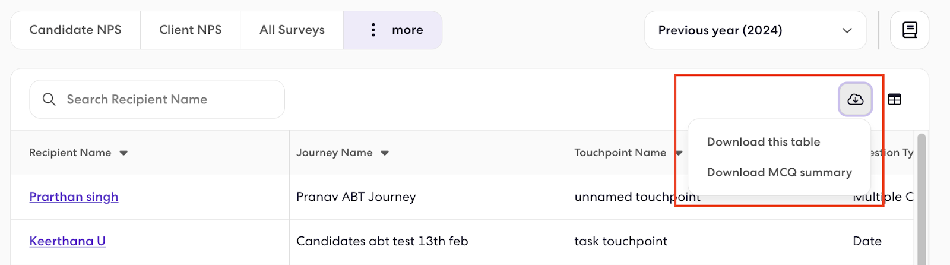Screen dimensions: 950x265
Task: Click the Pranav ABT Journey cell
Action: (356, 197)
